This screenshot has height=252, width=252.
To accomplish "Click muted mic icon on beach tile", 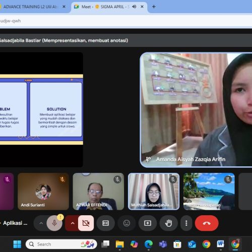I will 228,179.
